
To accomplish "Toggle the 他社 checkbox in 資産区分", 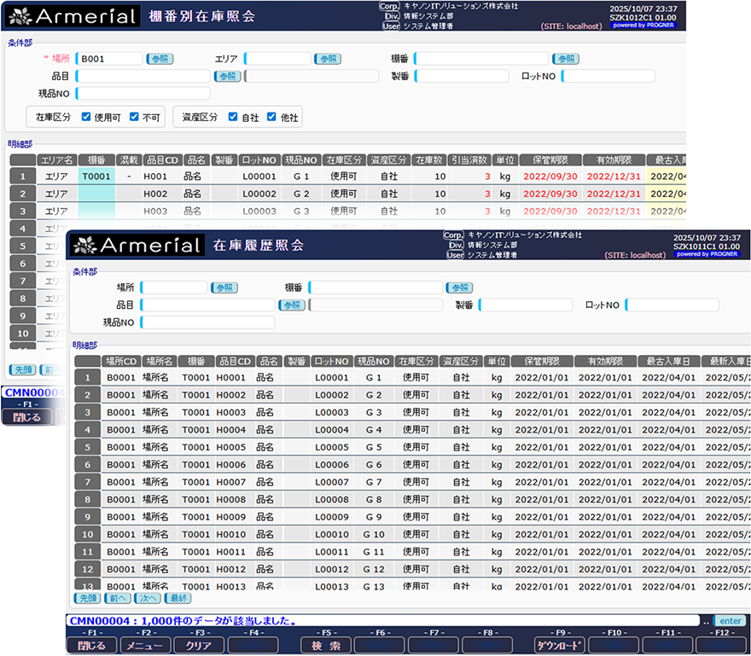I will coord(271,118).
